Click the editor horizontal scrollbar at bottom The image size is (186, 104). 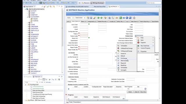(98, 100)
